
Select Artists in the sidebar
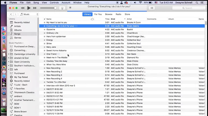(x=17, y=26)
